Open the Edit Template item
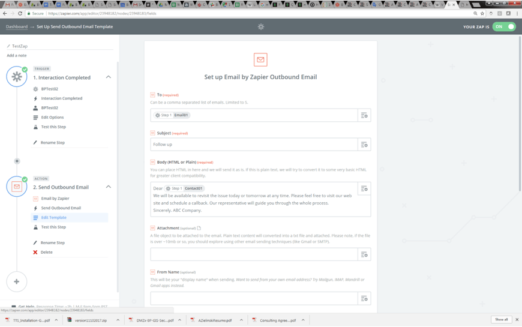Viewport: 522px width, 327px height. 70,217
